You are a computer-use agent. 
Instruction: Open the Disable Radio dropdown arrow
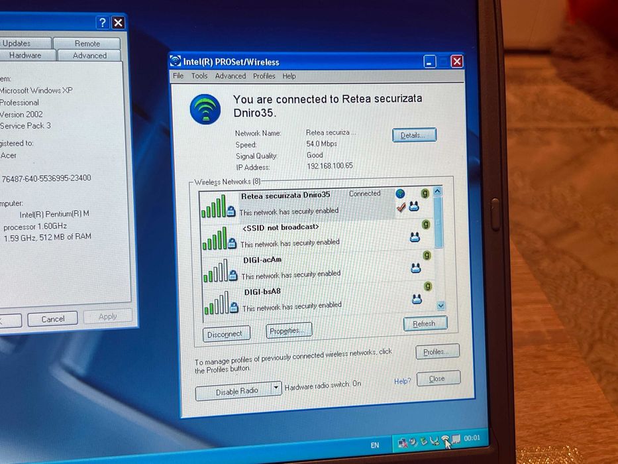point(276,388)
